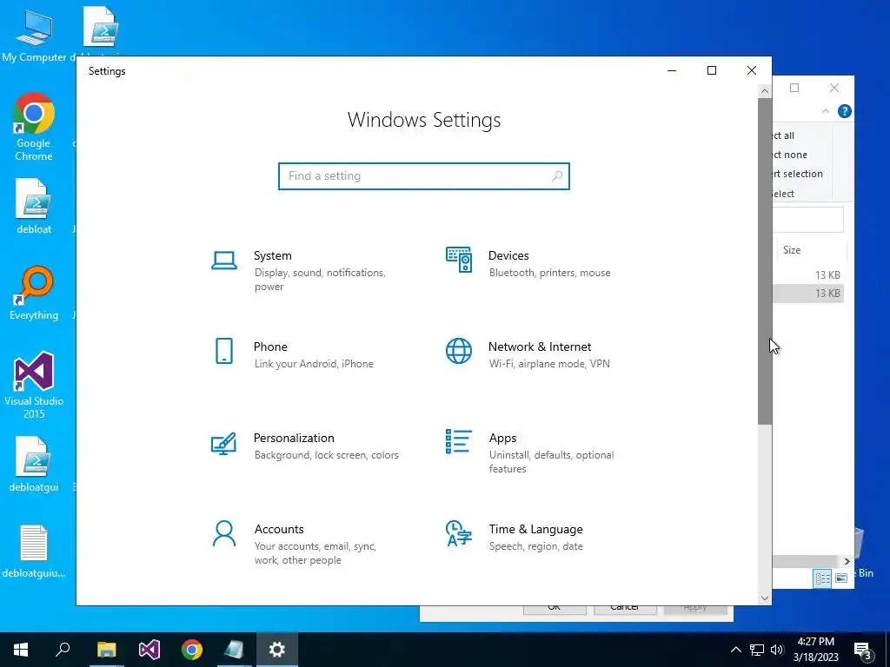
Task: Click Select none in Explorer ribbon
Action: [789, 155]
